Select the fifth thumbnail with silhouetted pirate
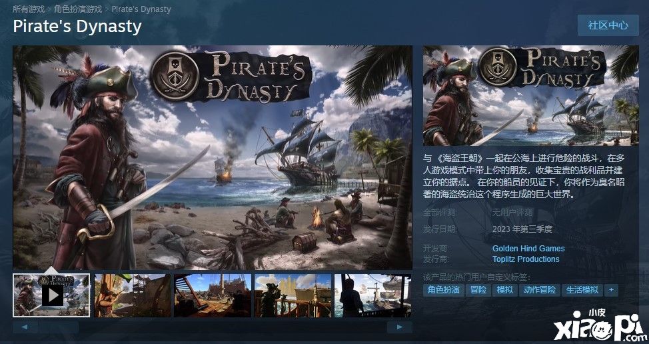Image resolution: width=649 pixels, height=344 pixels. pyautogui.click(x=373, y=295)
